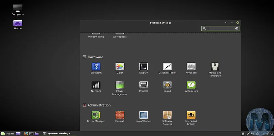Click the clock in the panel
Screen dimensions: 274x136
tap(265, 134)
